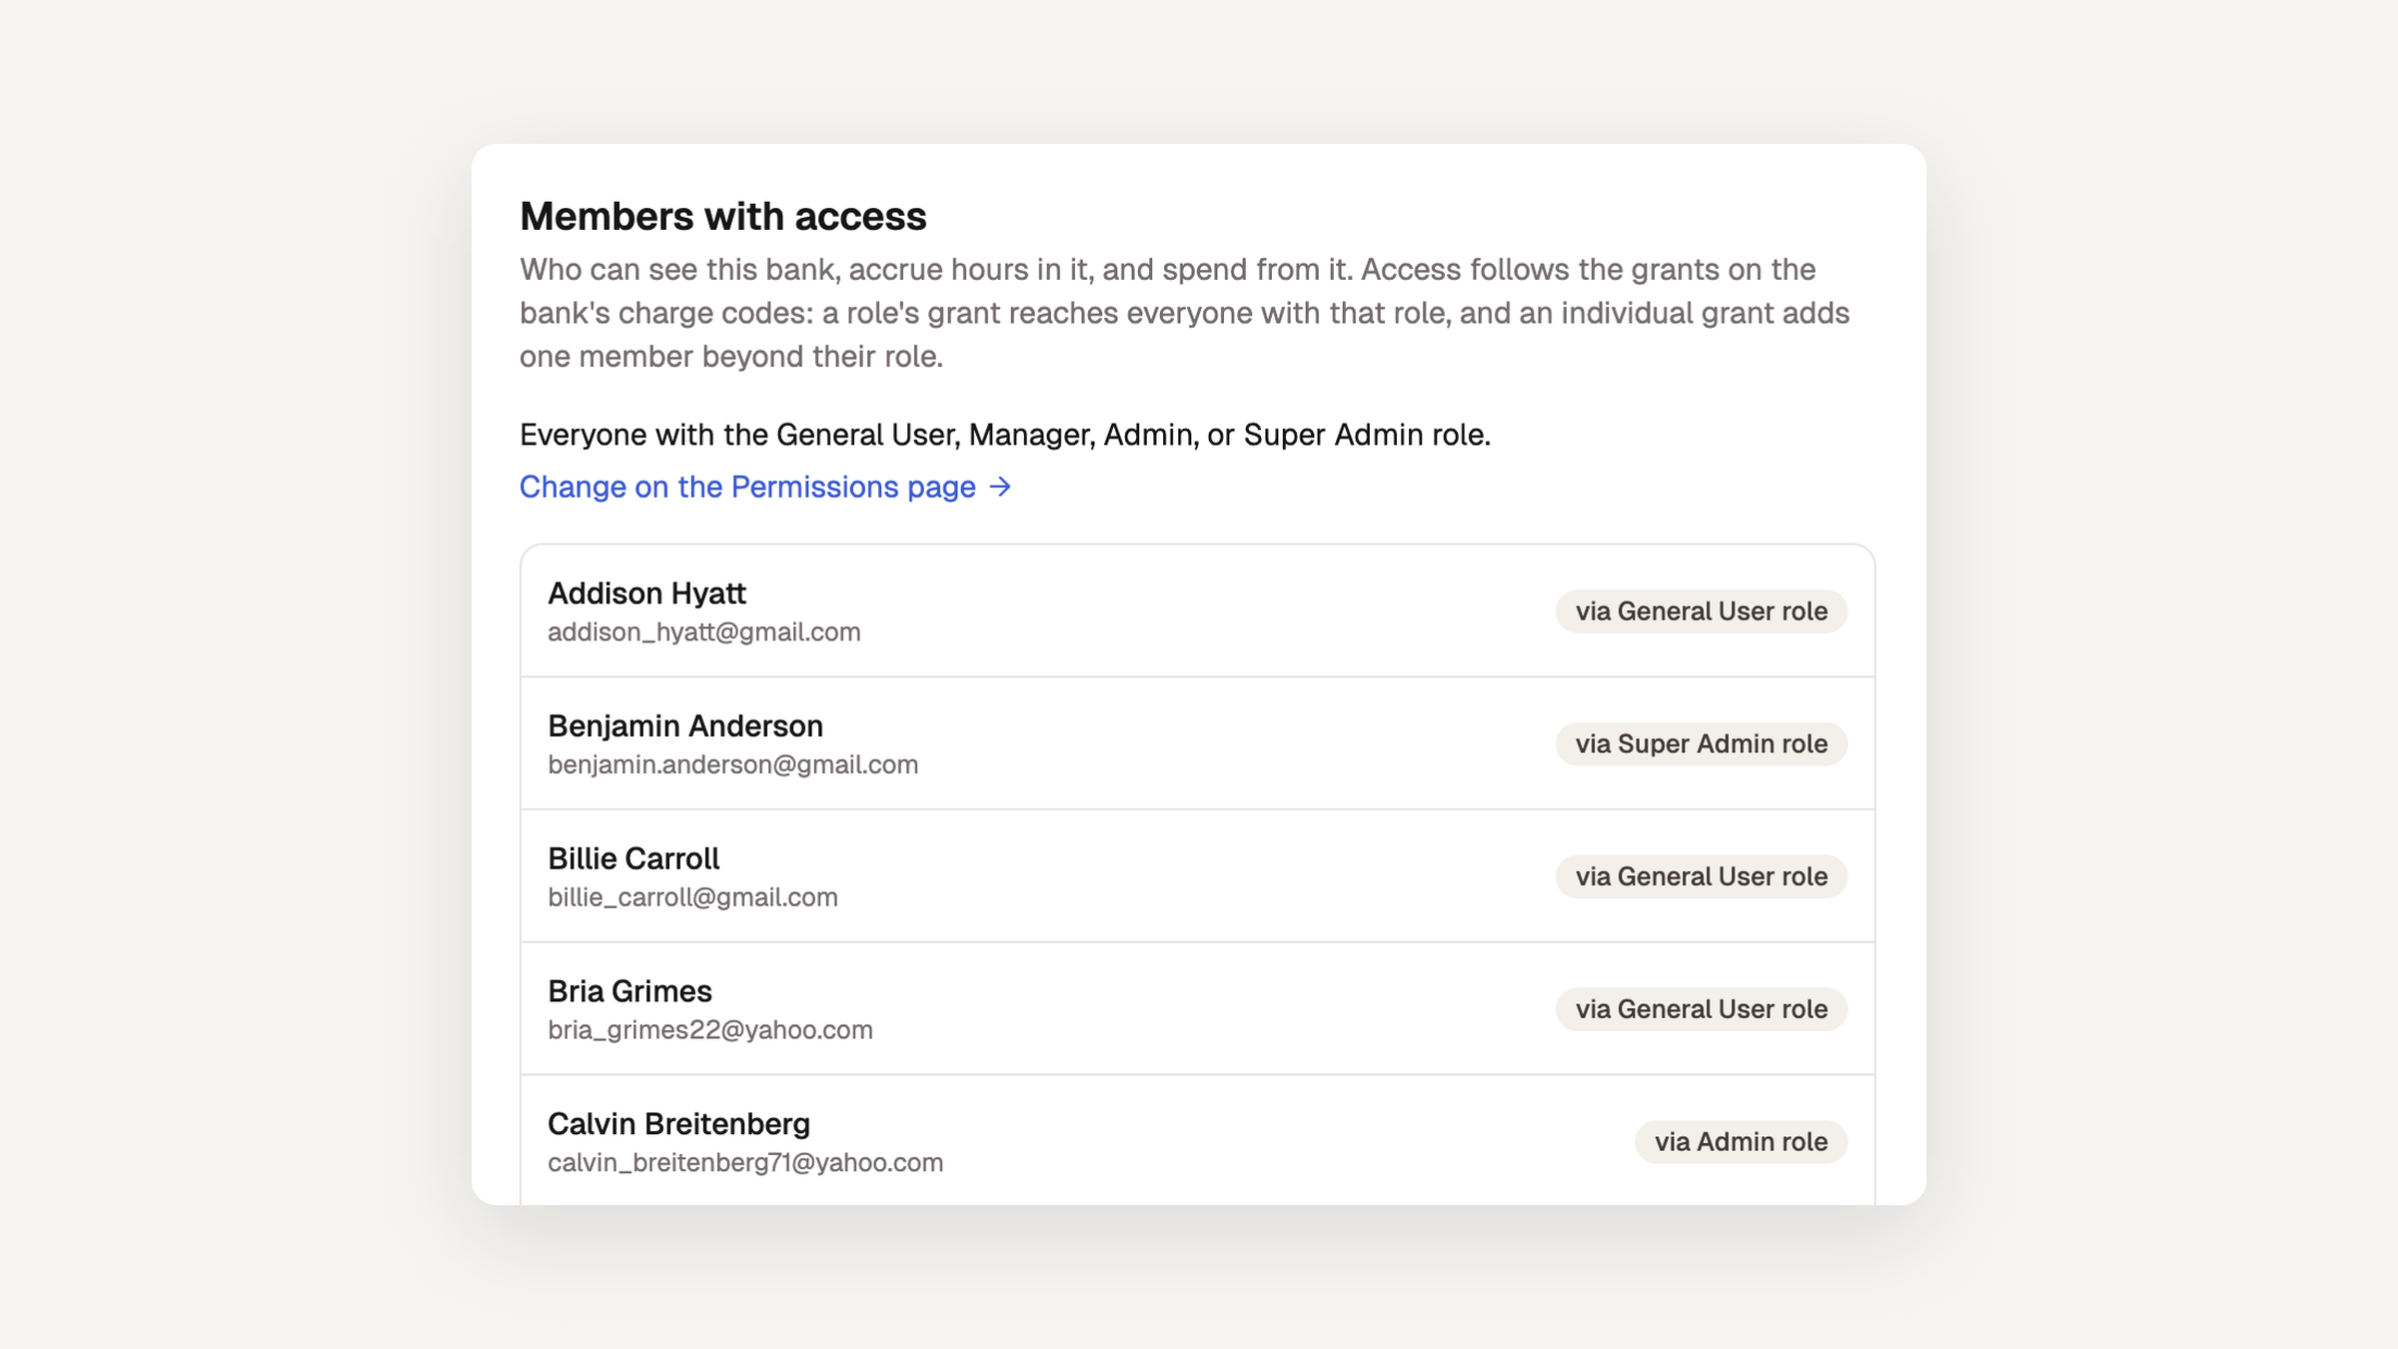Select the Calvin Breitenberg member name

click(x=678, y=1124)
